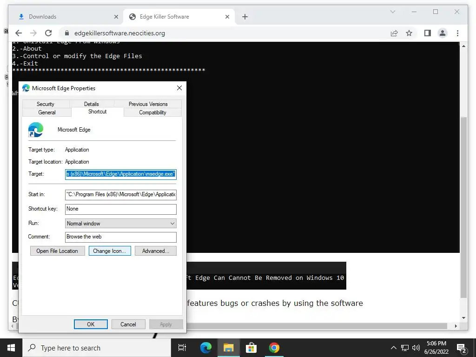Open Chrome three-dot menu

click(x=457, y=33)
